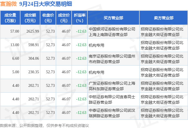Click the 4.40 volume in the 广发证券 row

[x=15, y=86]
